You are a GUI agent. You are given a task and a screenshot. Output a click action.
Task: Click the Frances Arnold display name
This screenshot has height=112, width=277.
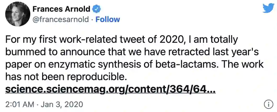click(61, 9)
